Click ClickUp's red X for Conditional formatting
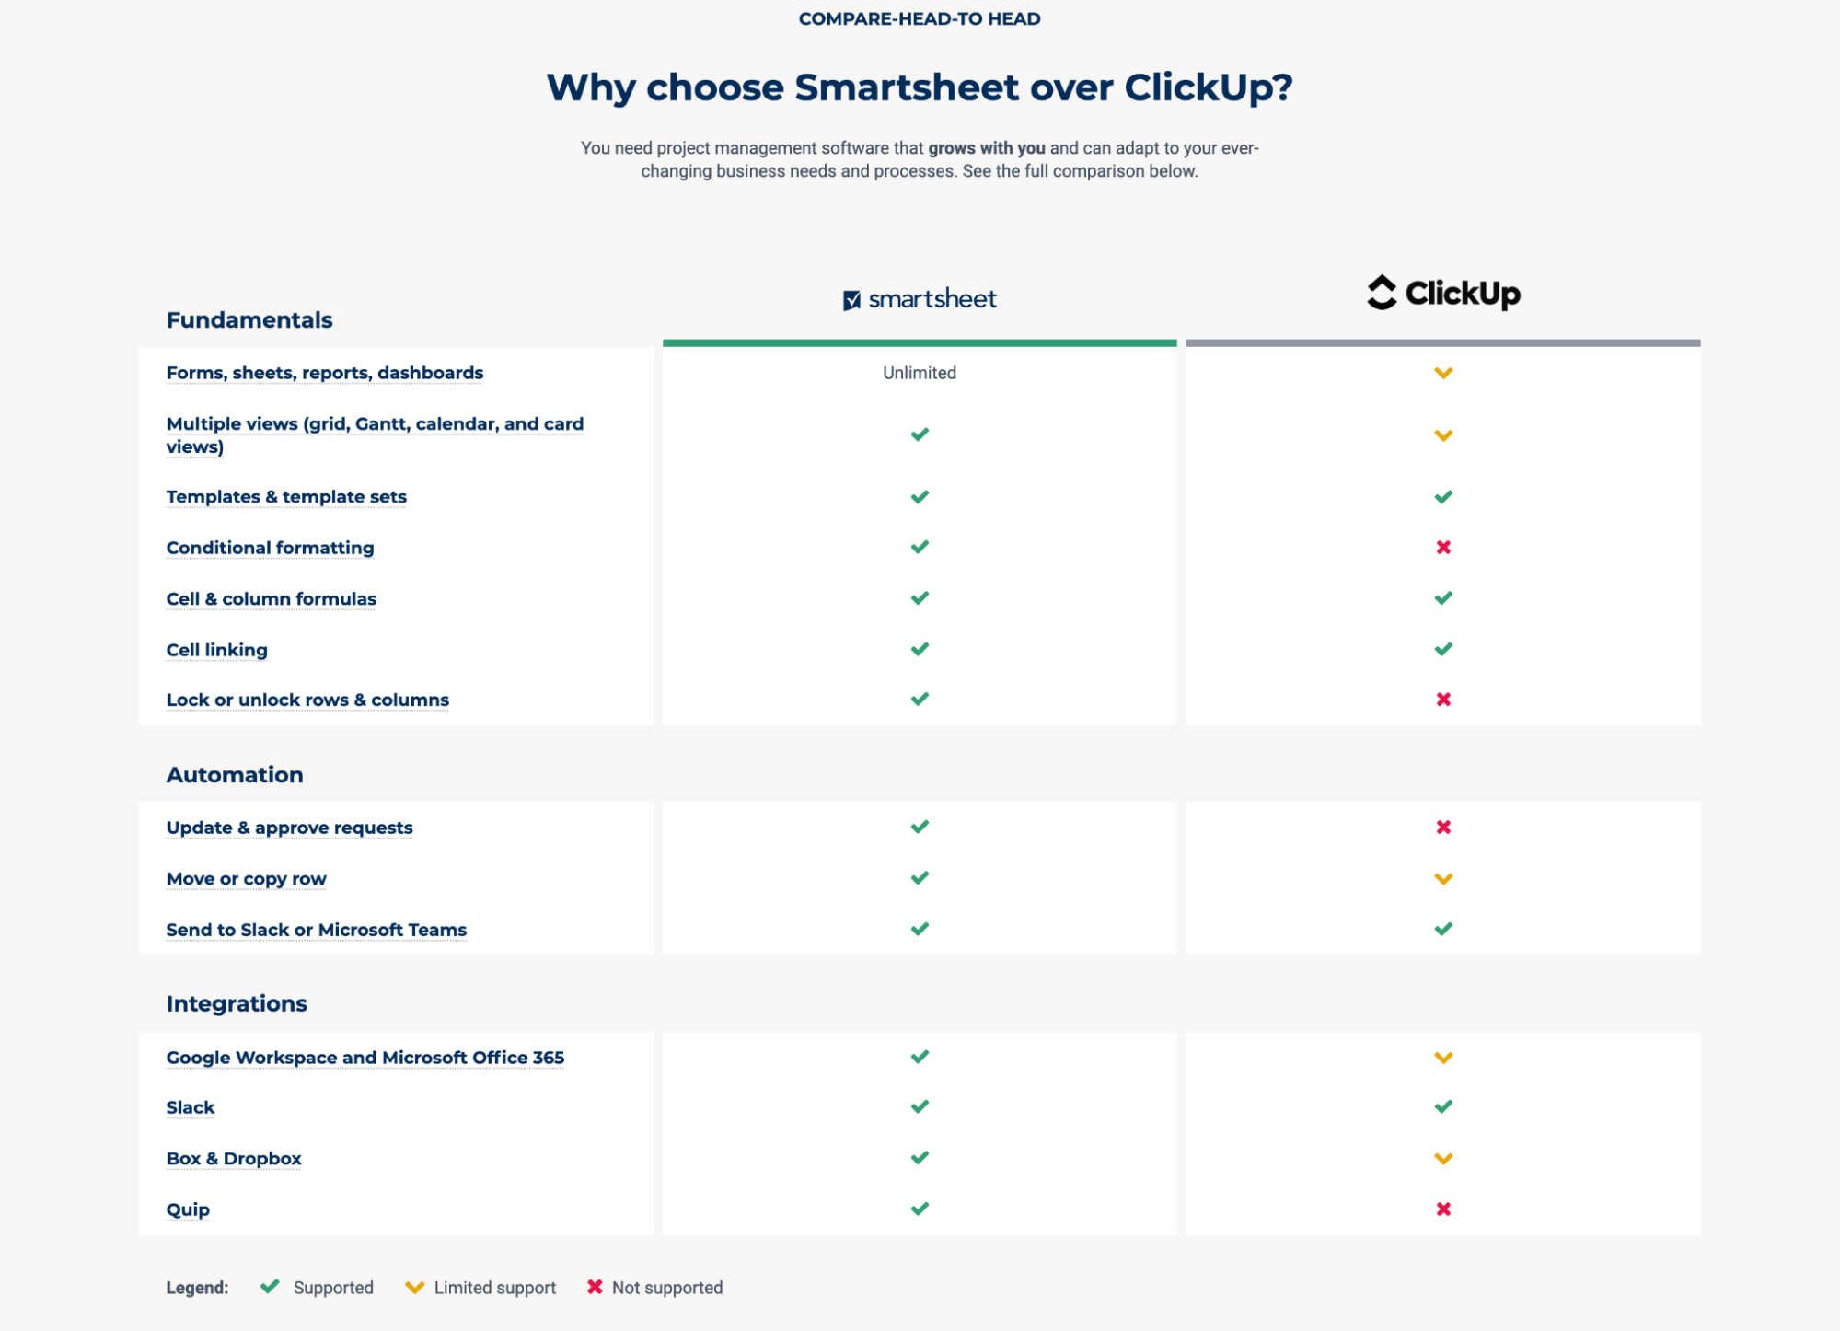 [1443, 548]
